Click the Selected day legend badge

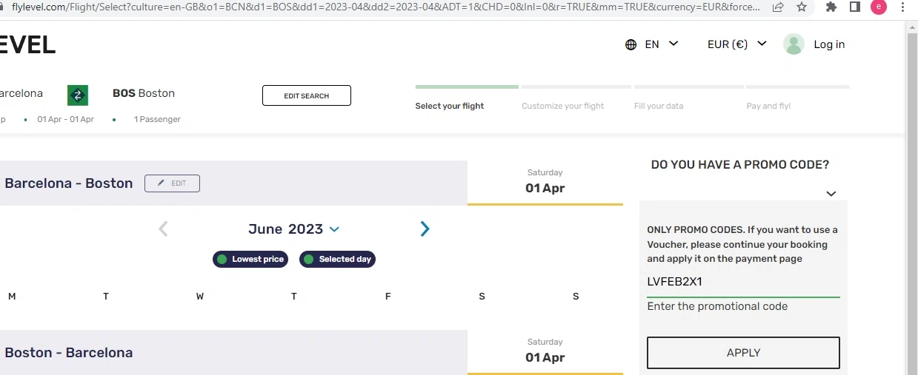point(338,260)
